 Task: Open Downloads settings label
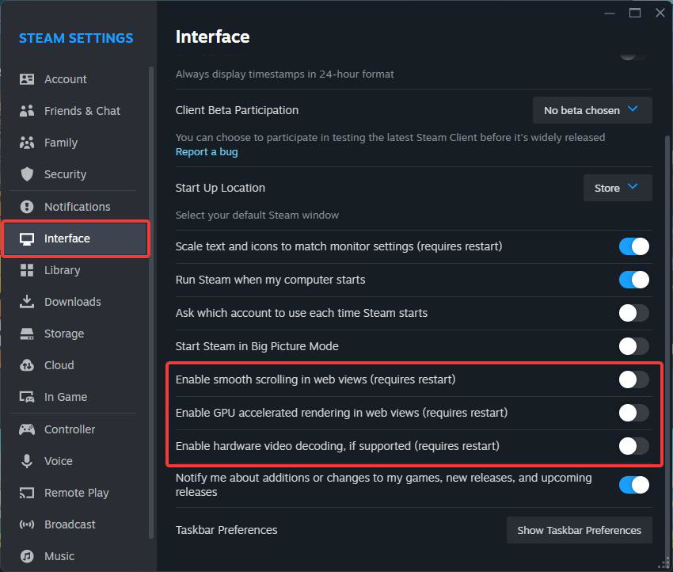[x=73, y=302]
